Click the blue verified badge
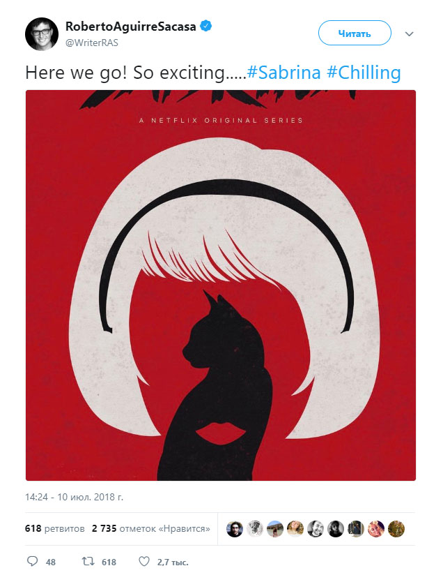443x582 pixels. (x=206, y=27)
